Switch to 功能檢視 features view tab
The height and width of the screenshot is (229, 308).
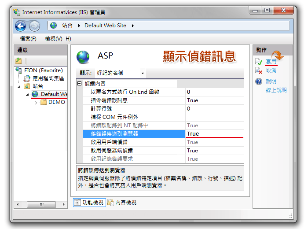coord(90,203)
